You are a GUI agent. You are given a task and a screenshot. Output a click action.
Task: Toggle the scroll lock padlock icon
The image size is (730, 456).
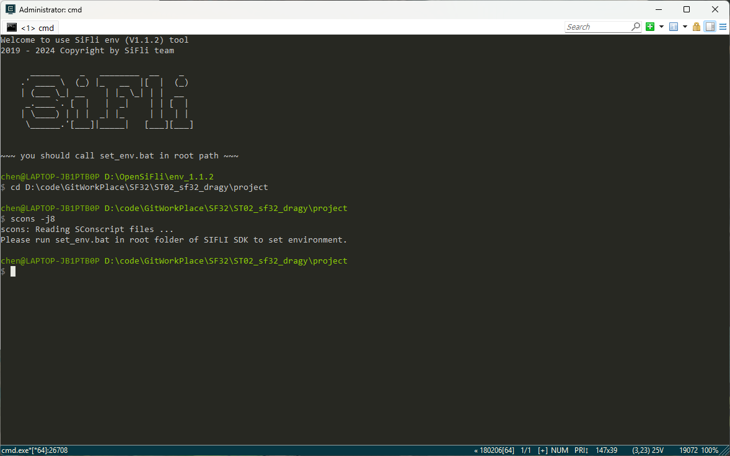(x=697, y=27)
